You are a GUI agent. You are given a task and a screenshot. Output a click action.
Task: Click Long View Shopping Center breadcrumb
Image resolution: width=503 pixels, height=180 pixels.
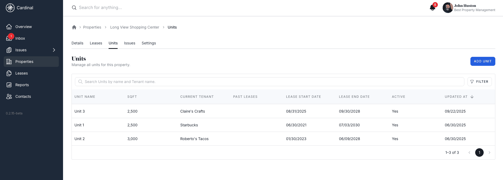coord(135,27)
